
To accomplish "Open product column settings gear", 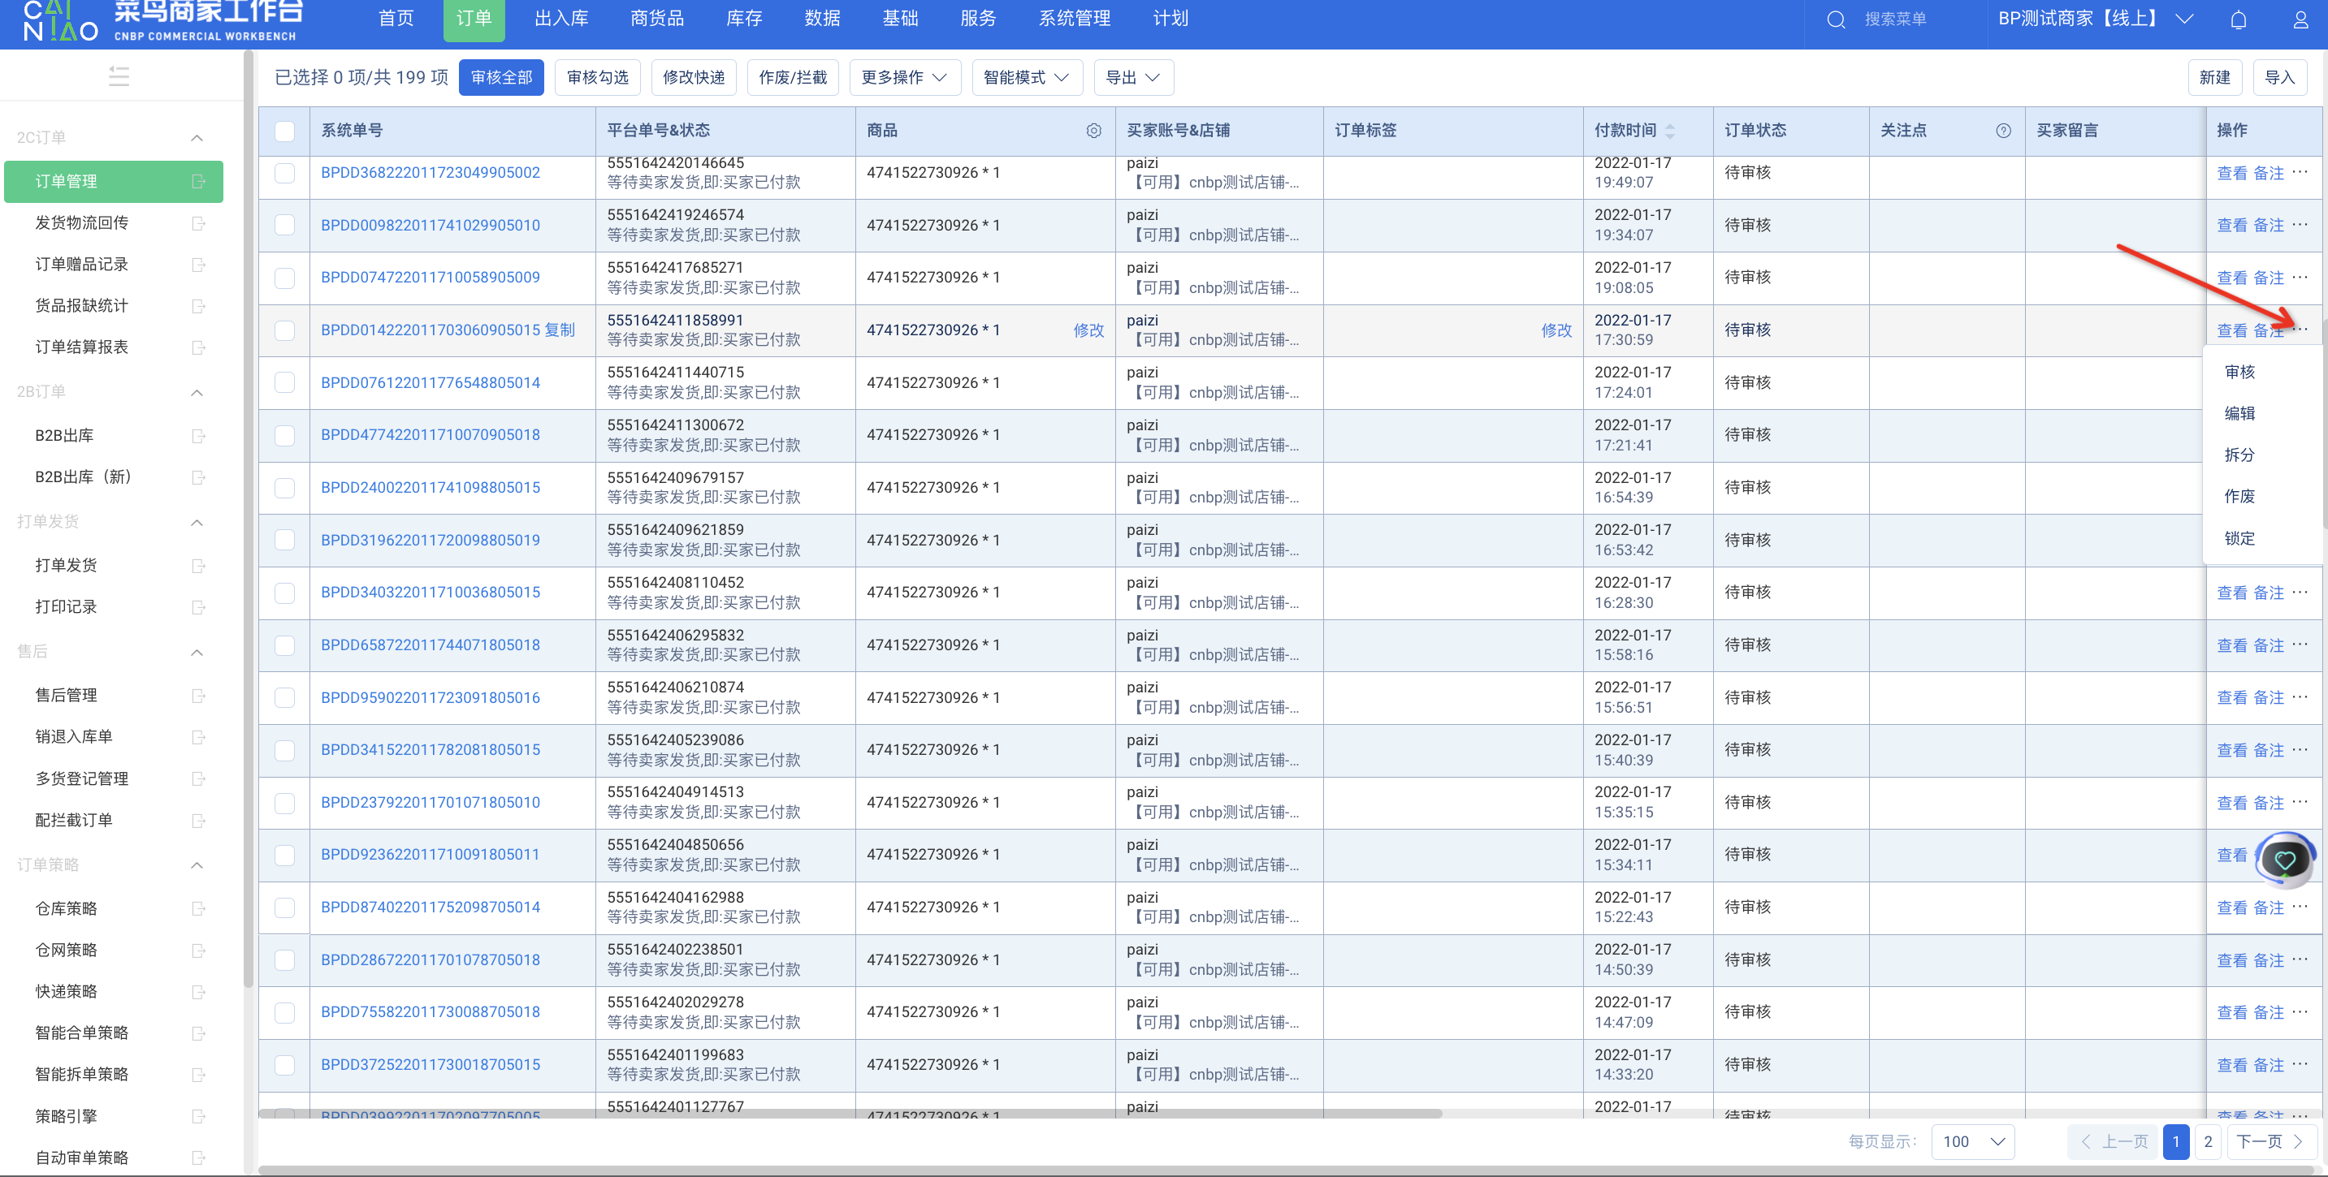I will 1093,131.
